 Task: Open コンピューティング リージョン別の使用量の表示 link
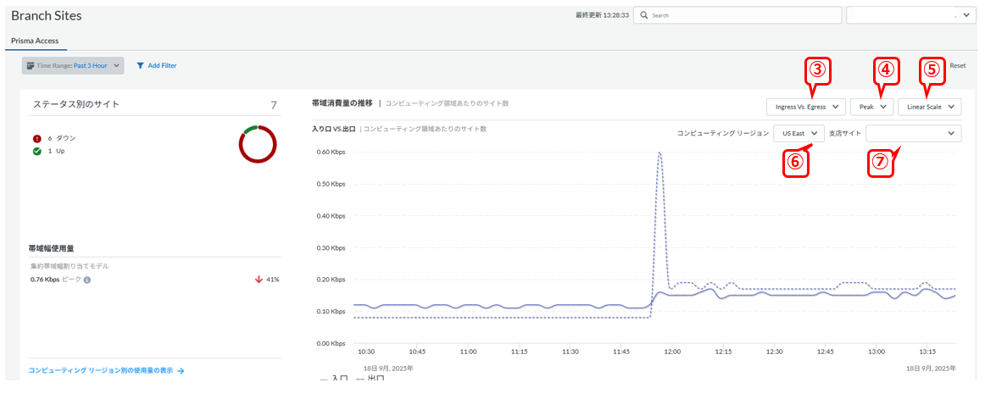[x=101, y=370]
